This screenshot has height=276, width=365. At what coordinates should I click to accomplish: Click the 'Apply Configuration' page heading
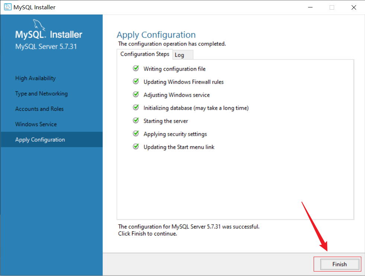click(156, 35)
